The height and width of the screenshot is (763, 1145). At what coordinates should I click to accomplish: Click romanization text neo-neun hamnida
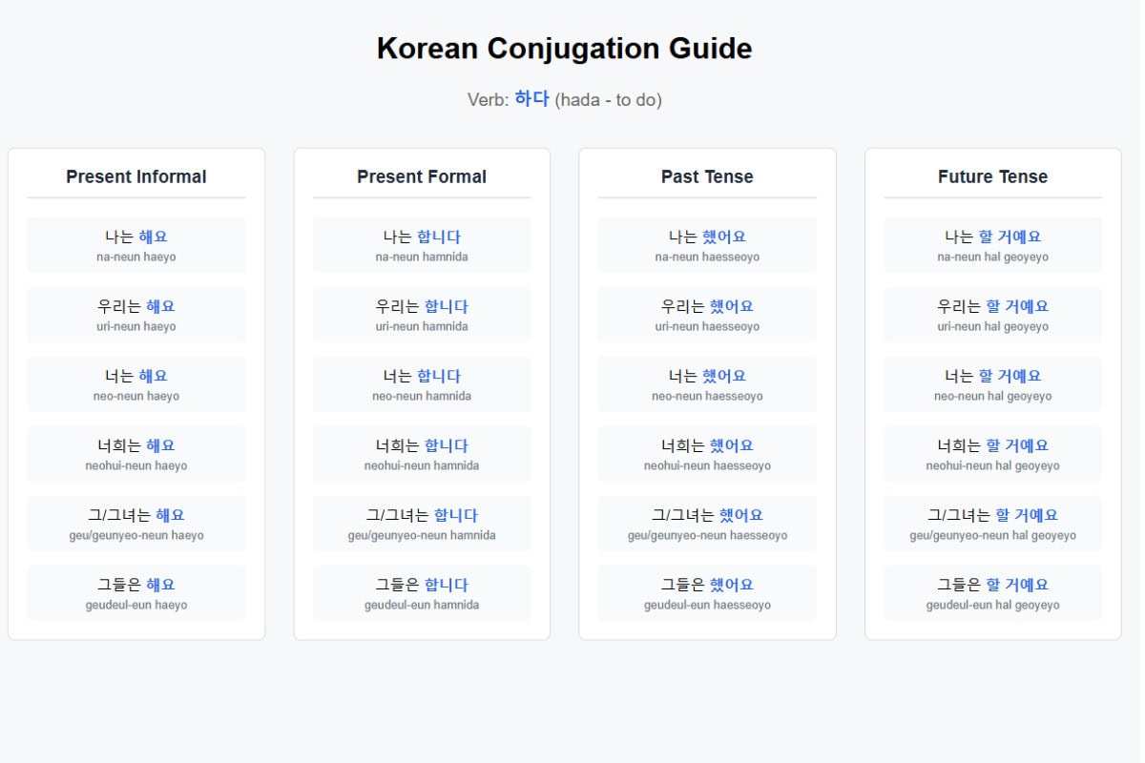coord(422,397)
